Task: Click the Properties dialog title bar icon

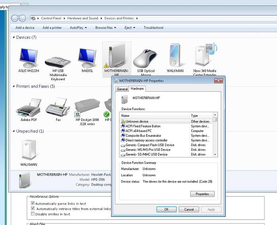Action: (x=116, y=81)
